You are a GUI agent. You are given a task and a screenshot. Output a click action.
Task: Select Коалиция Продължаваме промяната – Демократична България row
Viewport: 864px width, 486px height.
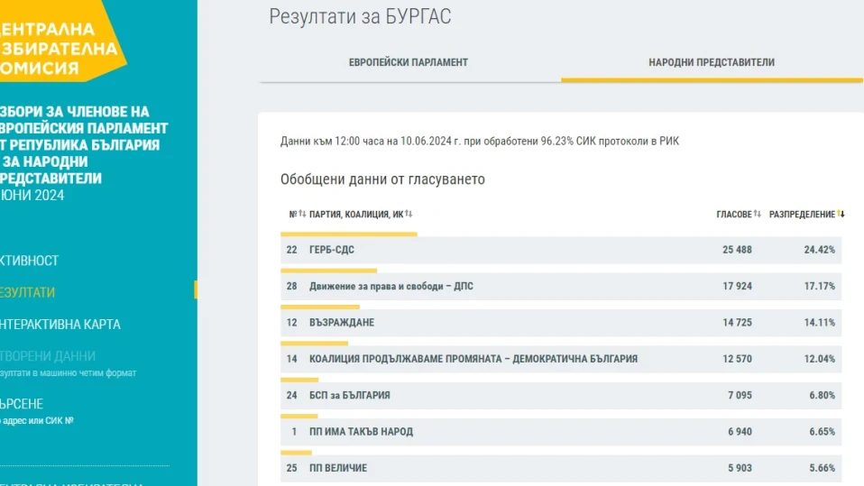(x=561, y=359)
